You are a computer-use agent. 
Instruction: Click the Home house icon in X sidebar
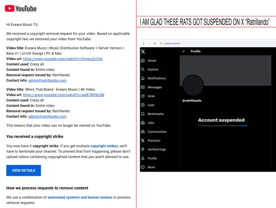click(x=143, y=60)
